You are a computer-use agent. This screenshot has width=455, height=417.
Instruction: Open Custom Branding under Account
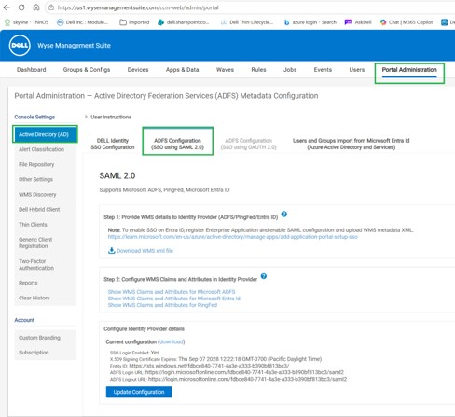coord(39,338)
